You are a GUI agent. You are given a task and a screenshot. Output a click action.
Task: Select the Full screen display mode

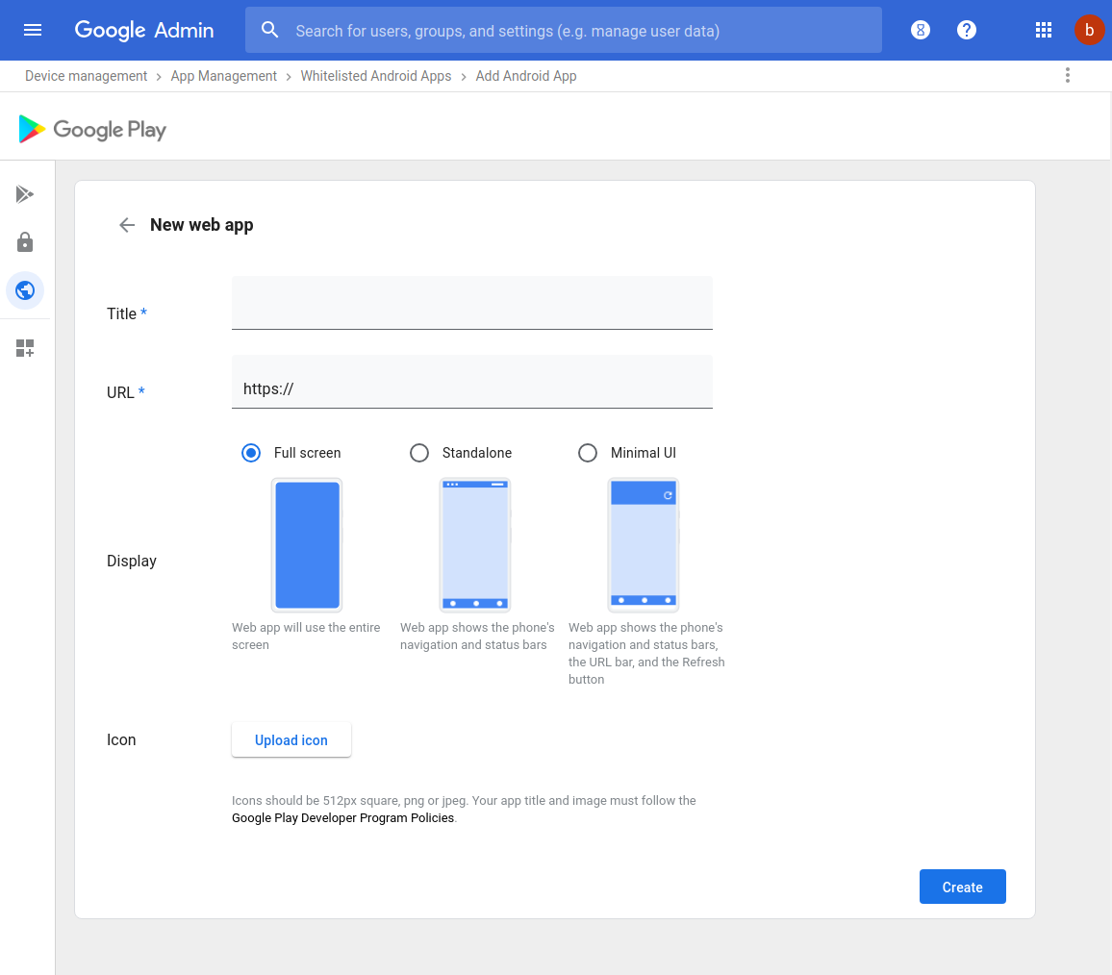(251, 452)
